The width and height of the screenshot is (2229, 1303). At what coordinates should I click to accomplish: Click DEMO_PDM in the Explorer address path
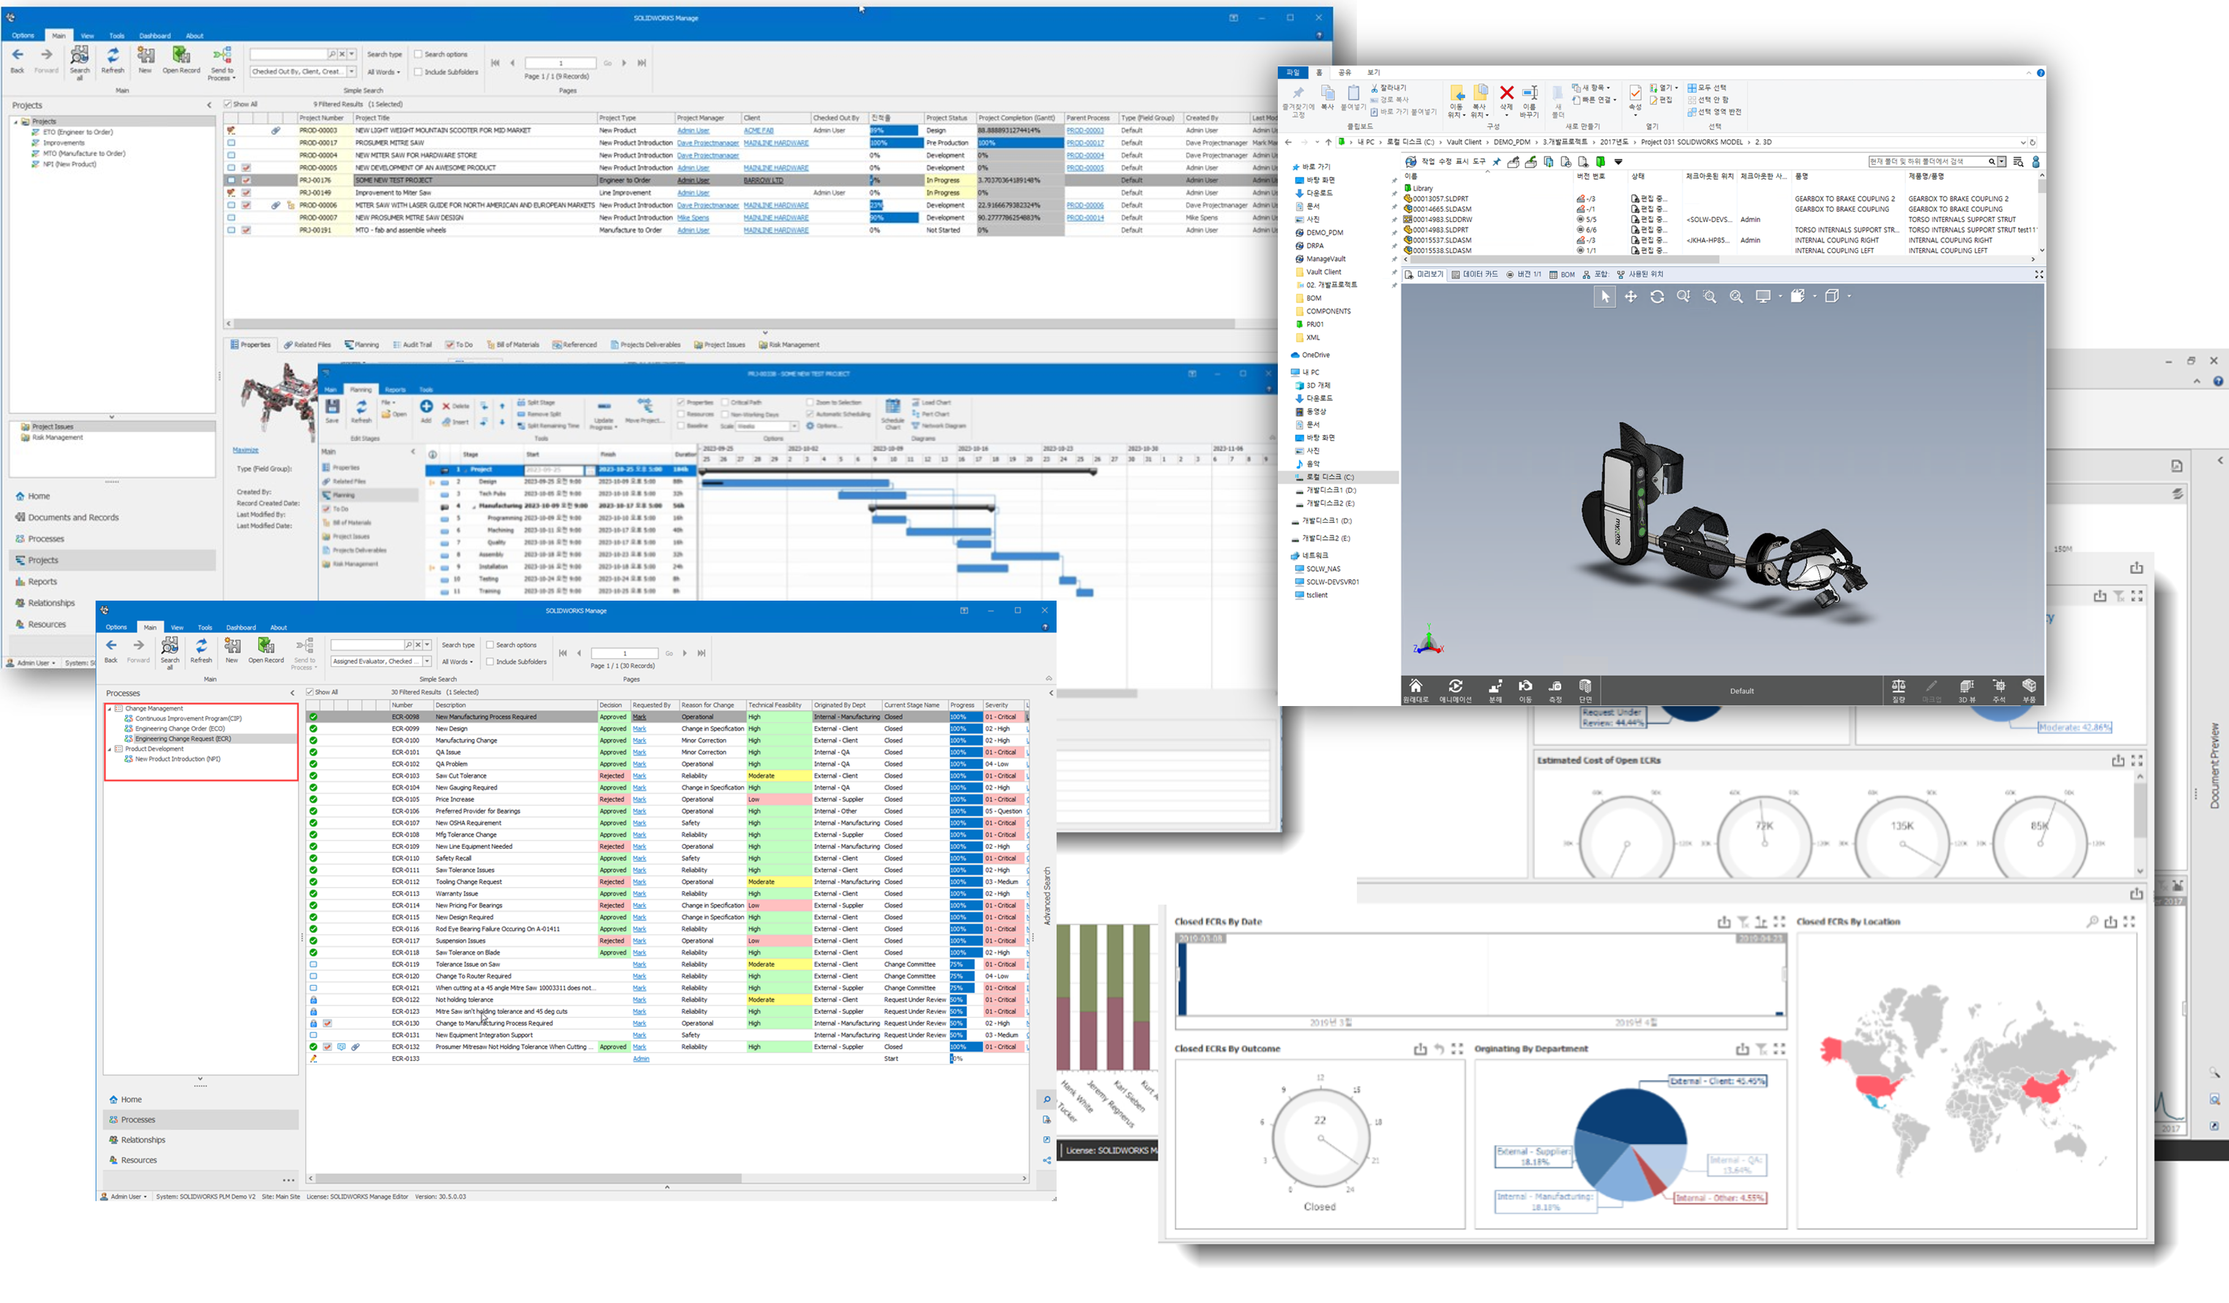click(1512, 142)
